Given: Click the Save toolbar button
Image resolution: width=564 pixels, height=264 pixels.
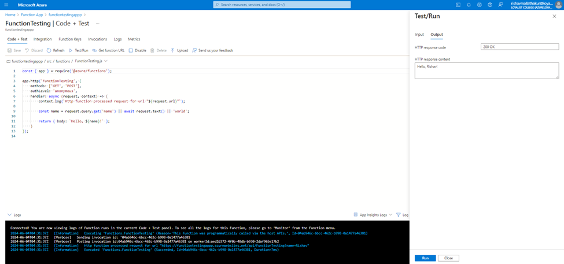Looking at the screenshot, I should (14, 51).
